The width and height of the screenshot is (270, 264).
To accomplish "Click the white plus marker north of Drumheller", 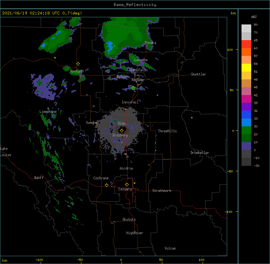I will 192,118.
